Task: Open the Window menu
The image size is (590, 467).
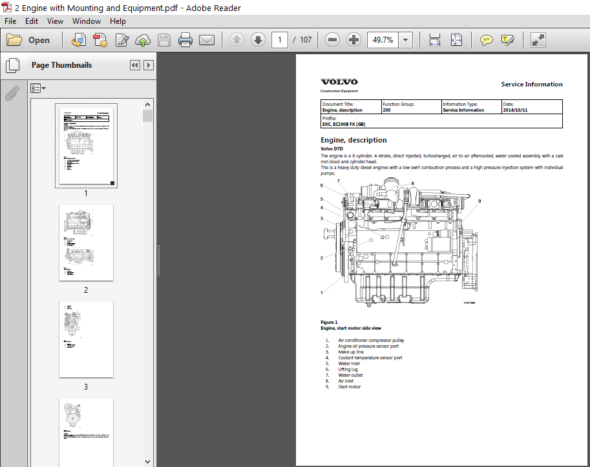Action: click(x=87, y=21)
